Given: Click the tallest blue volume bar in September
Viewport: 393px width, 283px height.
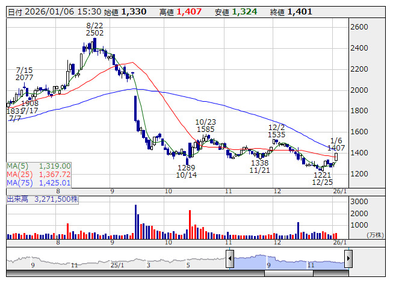Looking at the screenshot, I should point(135,220).
